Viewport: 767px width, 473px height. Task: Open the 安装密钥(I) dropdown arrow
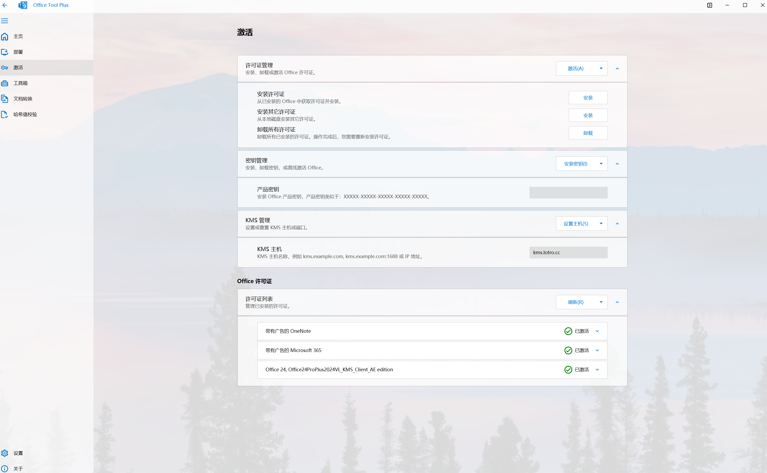pyautogui.click(x=601, y=164)
